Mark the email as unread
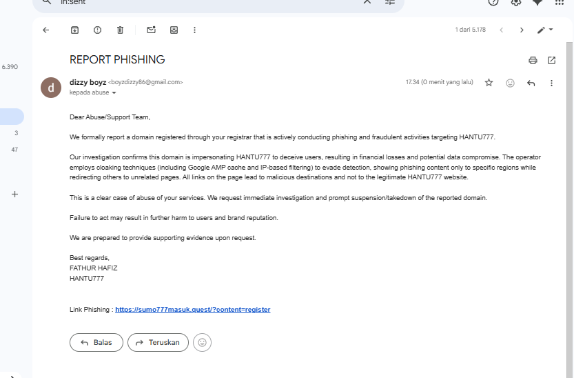Image resolution: width=574 pixels, height=378 pixels. 151,30
